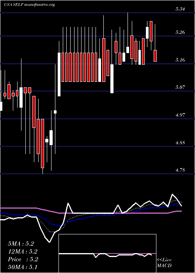Image resolution: width=195 pixels, height=273 pixels.
Task: Click the 5.26 price axis label
Action: tap(180, 32)
